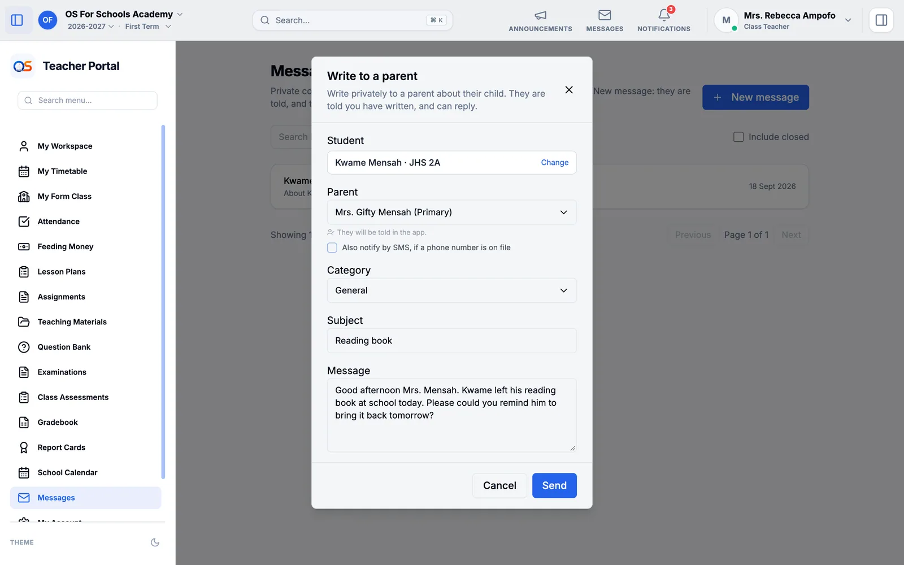Click School Calendar icon
The image size is (904, 565).
[x=24, y=472]
